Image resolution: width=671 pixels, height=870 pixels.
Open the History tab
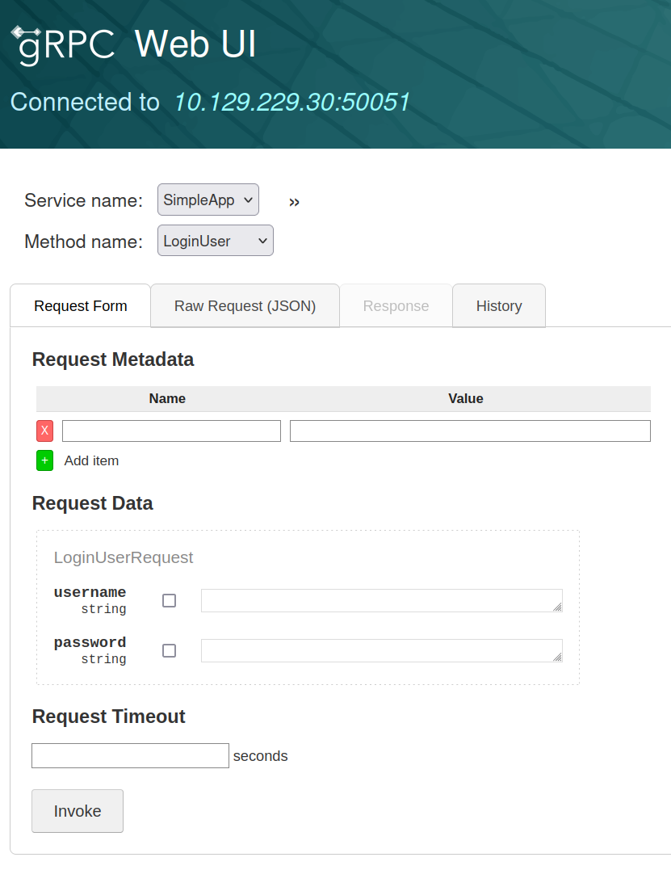click(499, 306)
